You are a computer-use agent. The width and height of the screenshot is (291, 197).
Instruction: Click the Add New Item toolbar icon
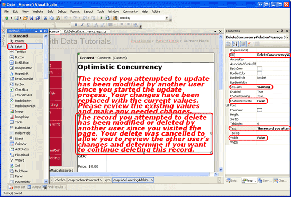tap(16, 18)
